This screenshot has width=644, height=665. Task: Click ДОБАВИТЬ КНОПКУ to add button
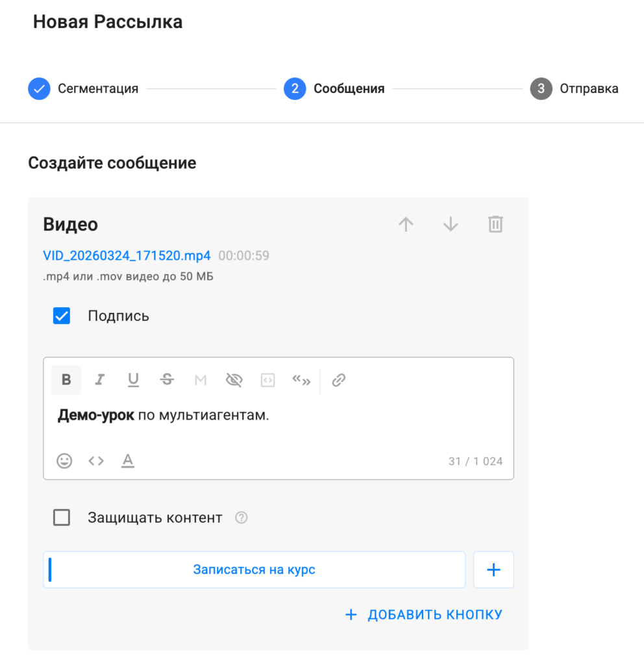(423, 614)
